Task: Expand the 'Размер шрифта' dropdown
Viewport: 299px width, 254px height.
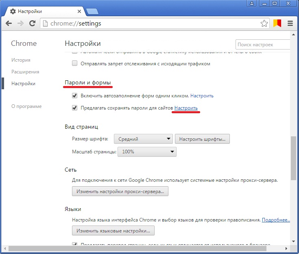Action: click(143, 139)
